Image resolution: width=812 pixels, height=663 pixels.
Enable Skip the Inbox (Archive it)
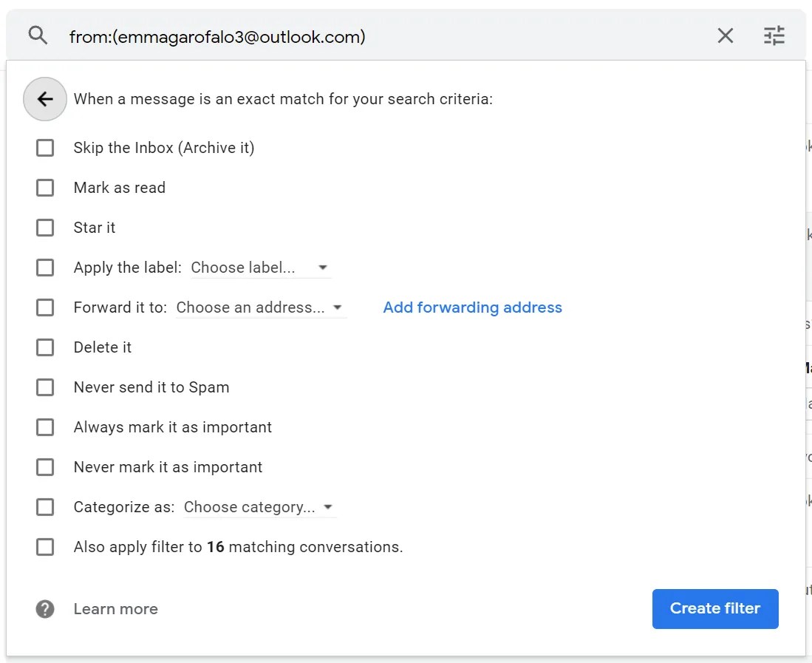[44, 147]
